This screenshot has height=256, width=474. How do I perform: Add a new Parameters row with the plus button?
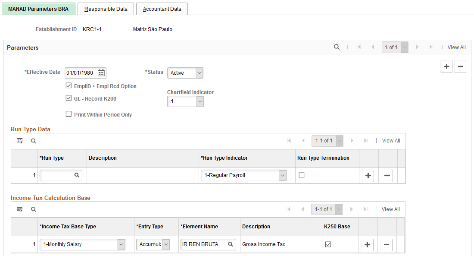446,66
